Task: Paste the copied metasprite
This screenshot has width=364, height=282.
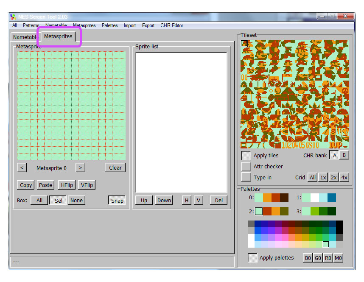Action: (45, 185)
